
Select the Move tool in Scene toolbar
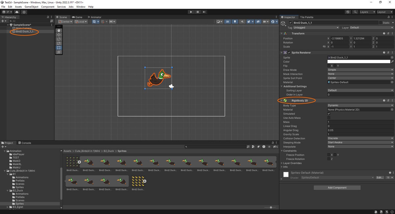click(59, 35)
